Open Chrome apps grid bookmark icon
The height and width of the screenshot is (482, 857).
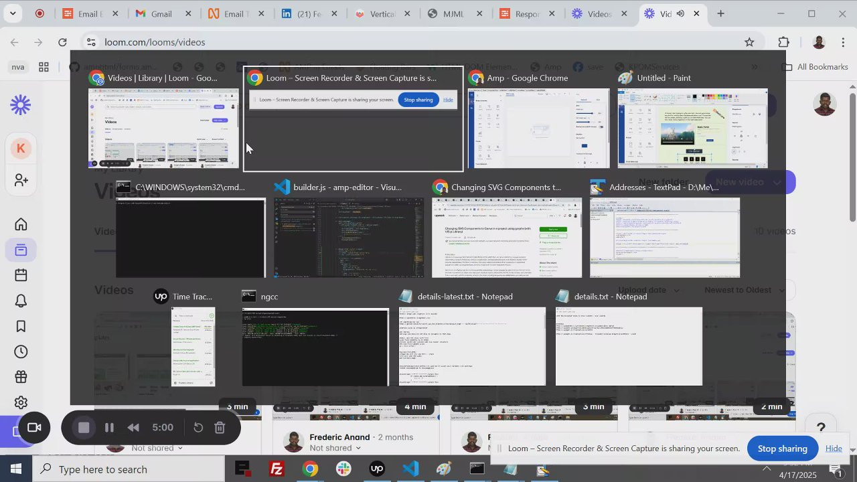(x=44, y=67)
